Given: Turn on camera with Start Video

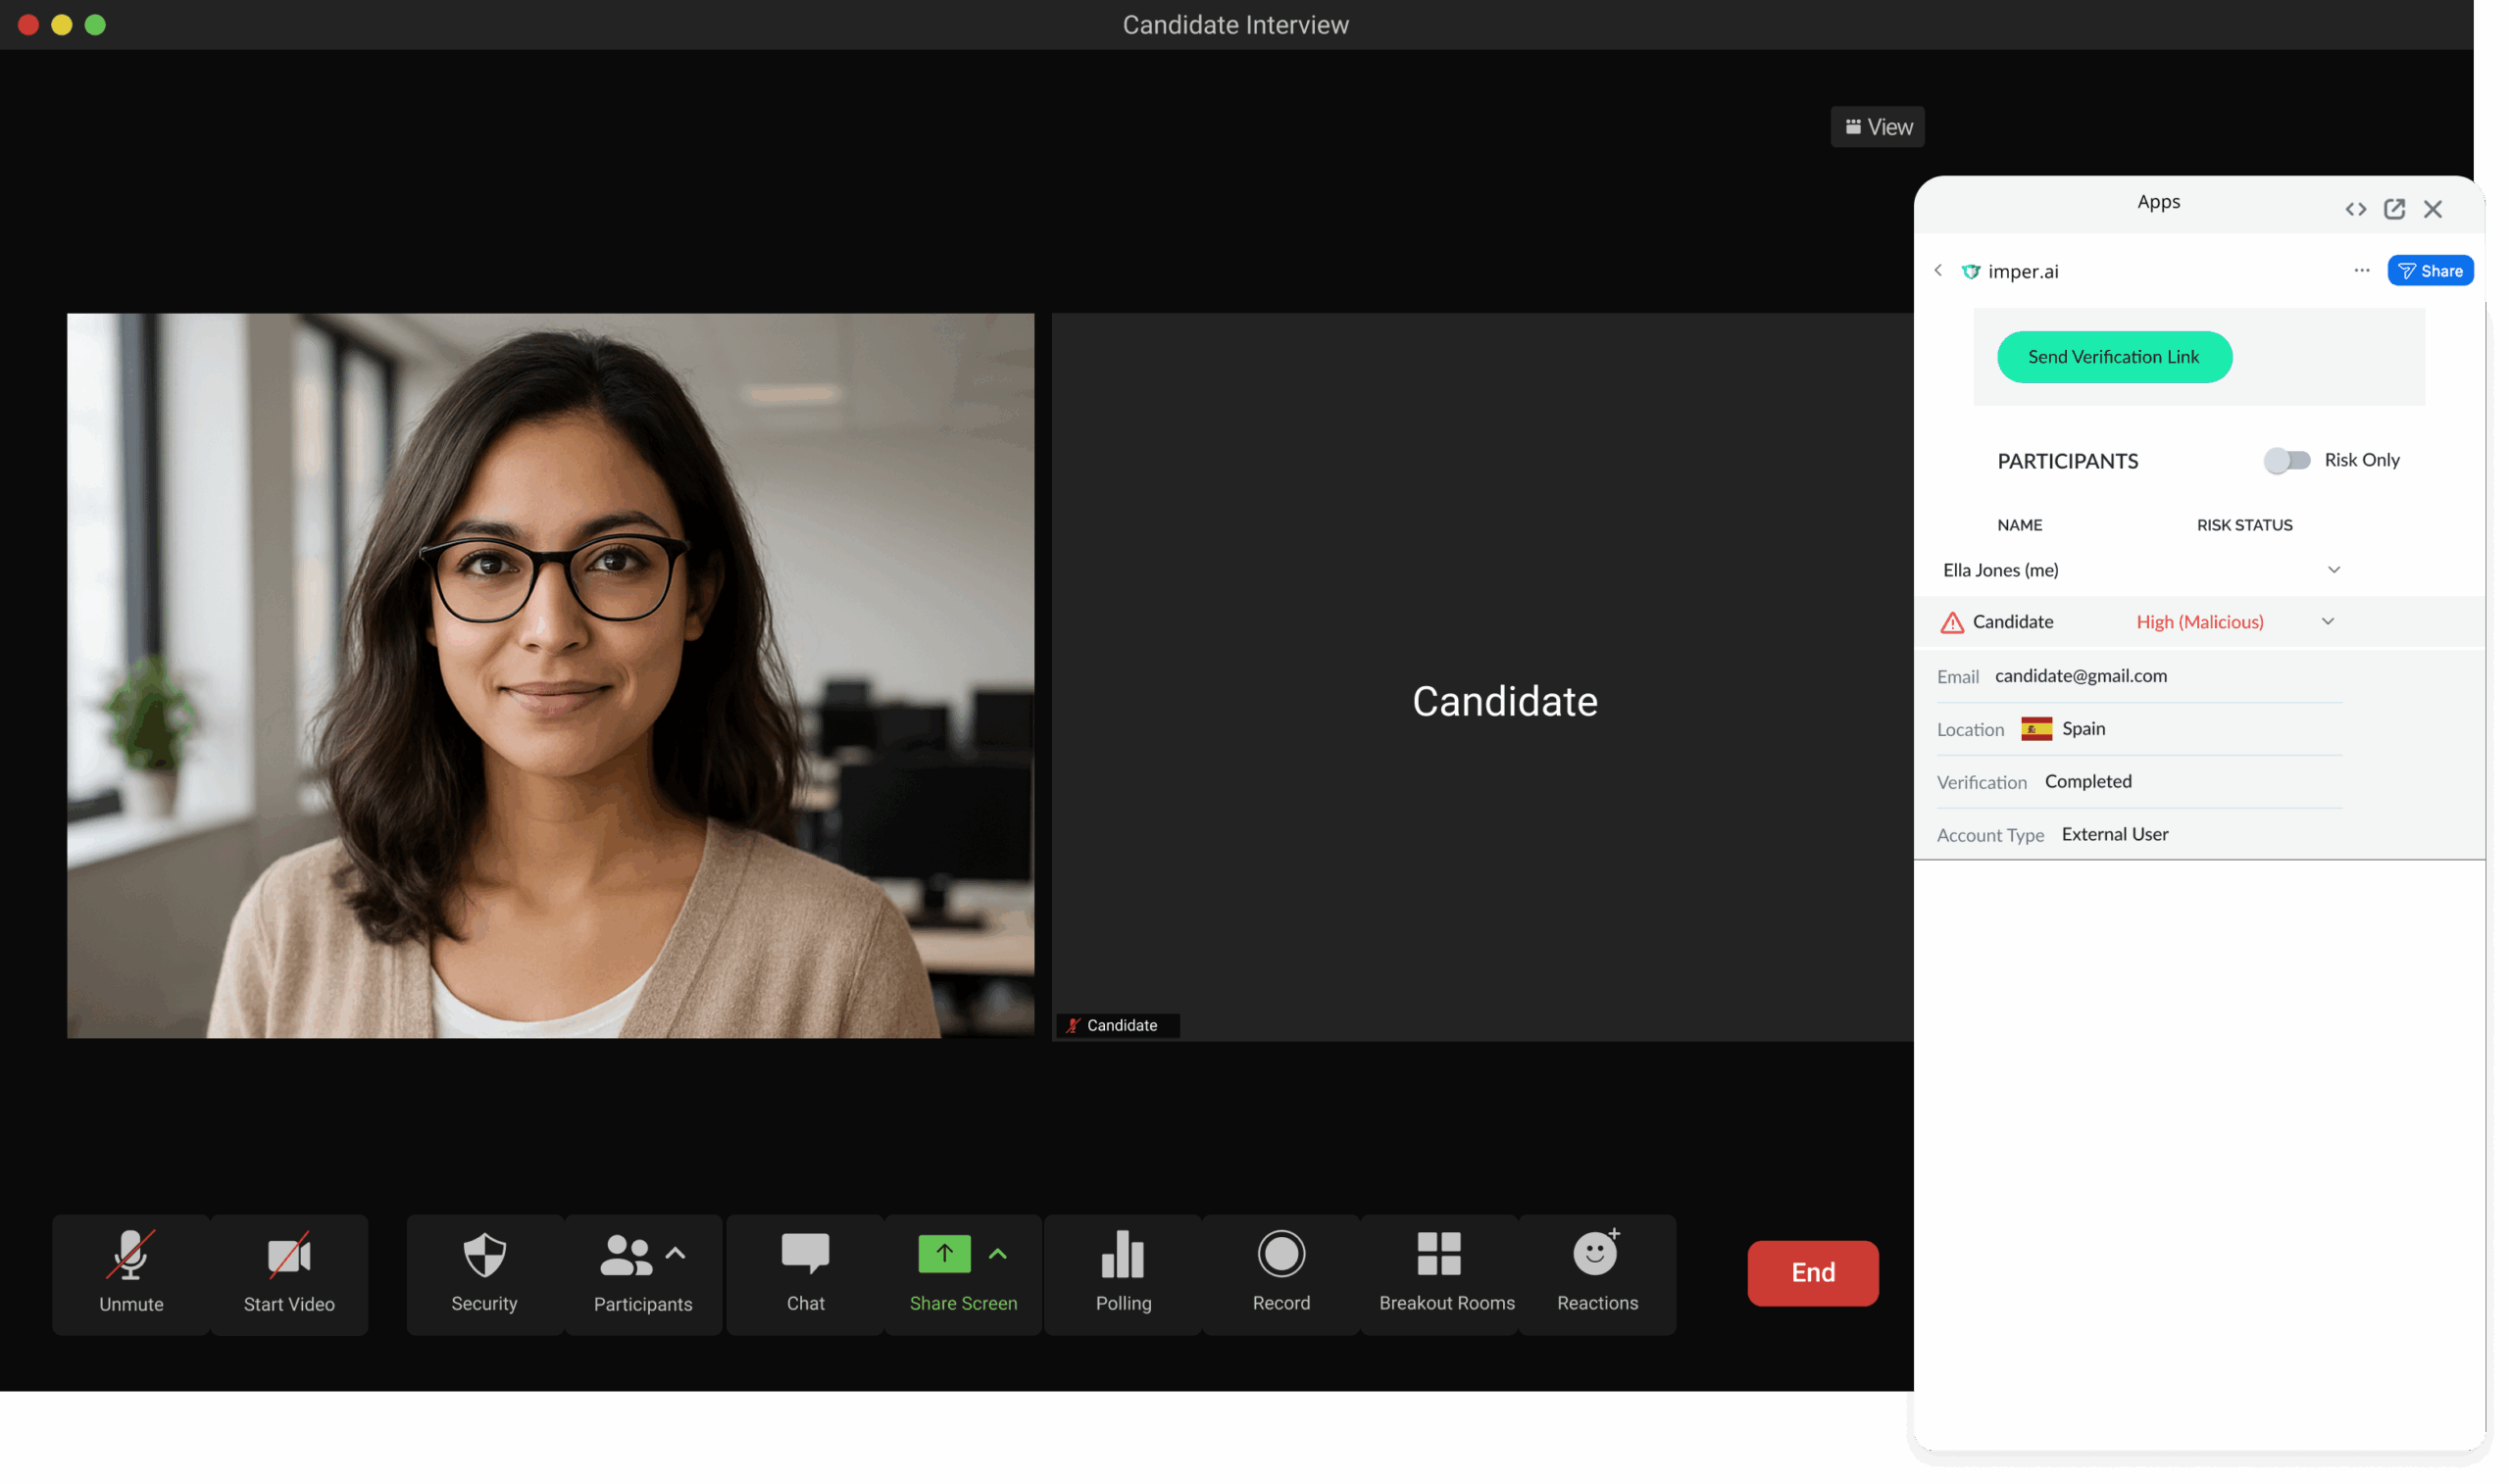Looking at the screenshot, I should [289, 1255].
